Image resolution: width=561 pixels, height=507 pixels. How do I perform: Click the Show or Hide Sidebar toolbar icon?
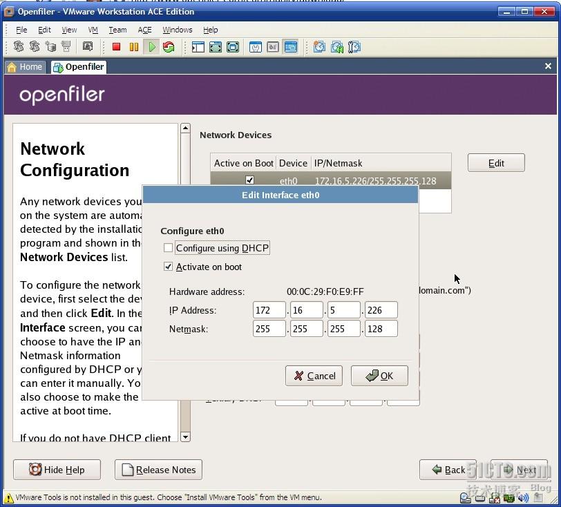coord(198,47)
